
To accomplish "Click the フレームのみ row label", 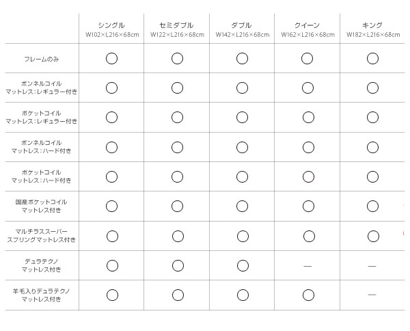I will coord(41,59).
